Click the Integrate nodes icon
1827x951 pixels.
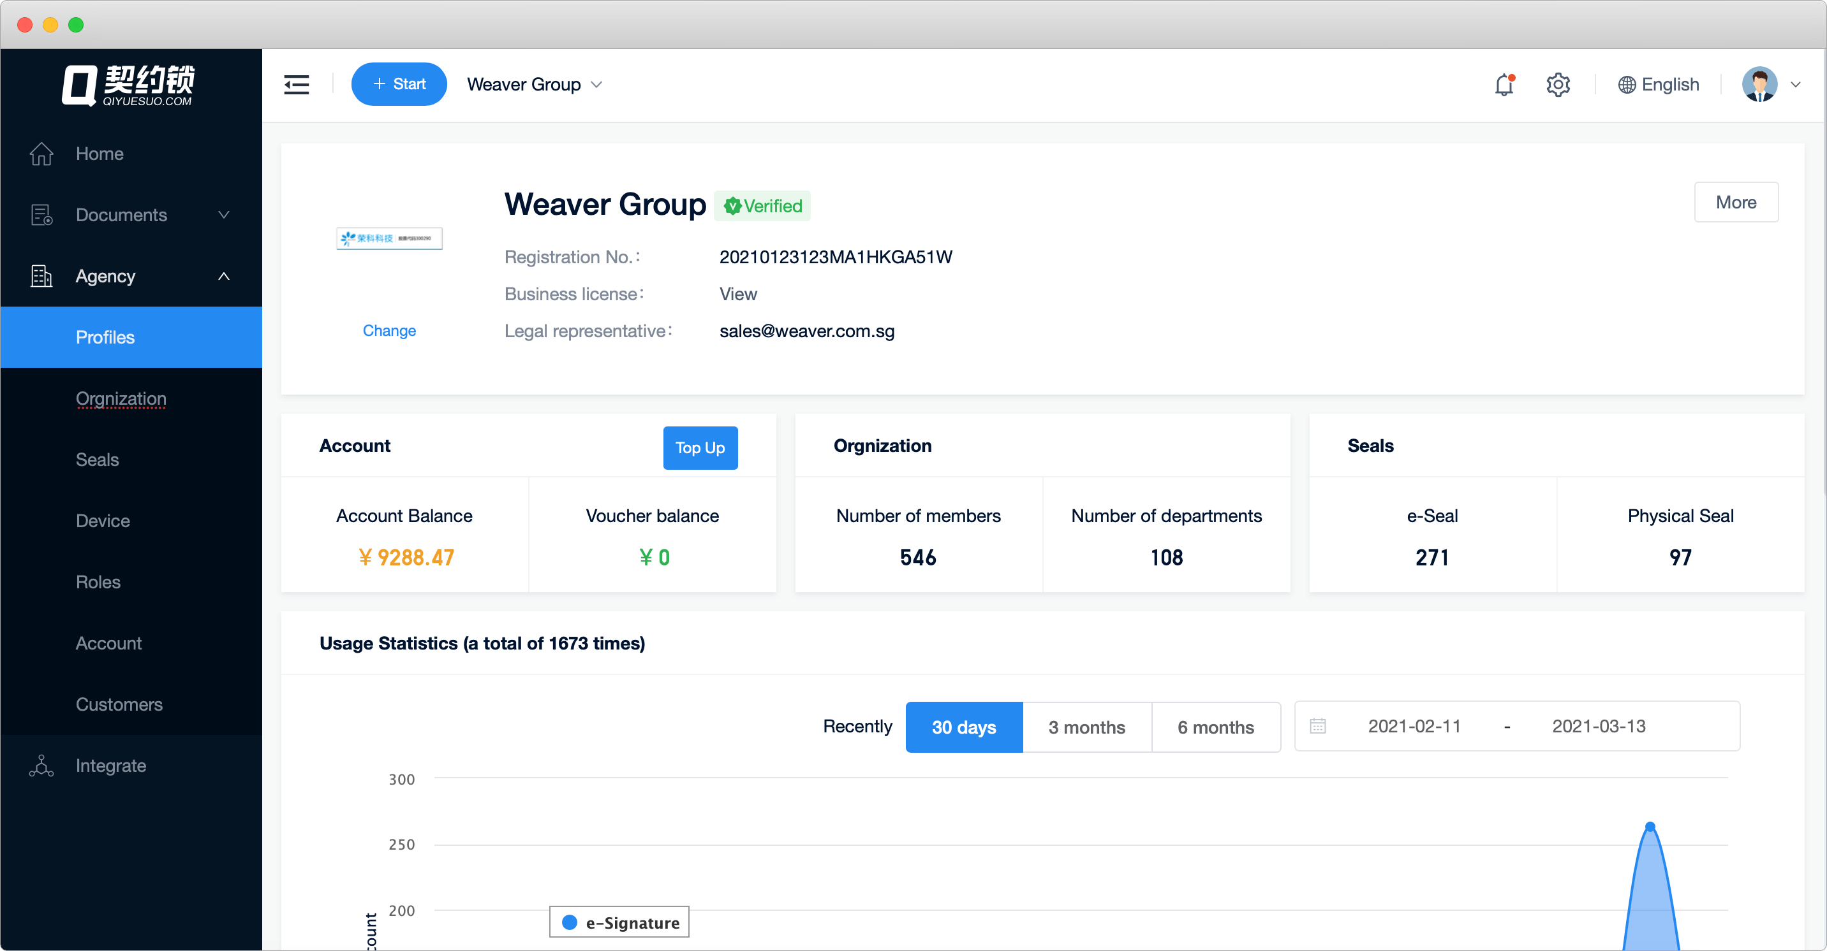click(x=41, y=766)
